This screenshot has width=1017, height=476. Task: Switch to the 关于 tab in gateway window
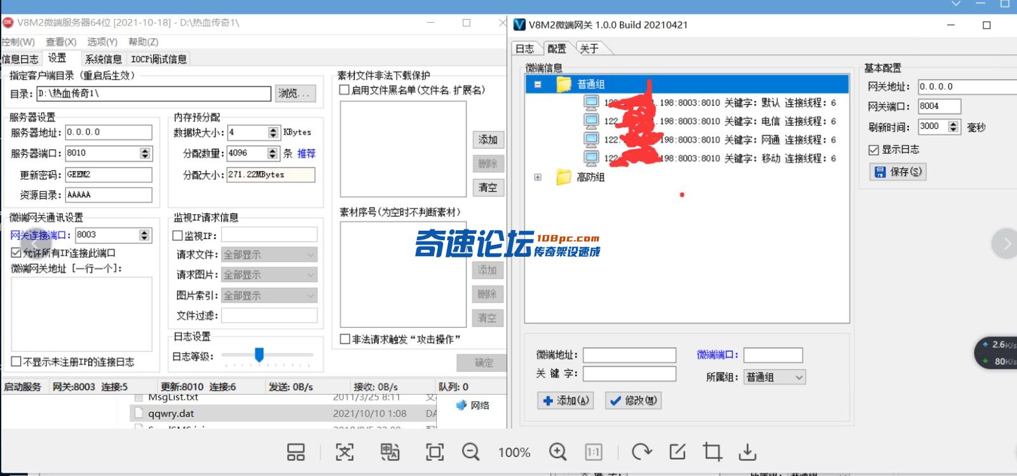pyautogui.click(x=589, y=49)
